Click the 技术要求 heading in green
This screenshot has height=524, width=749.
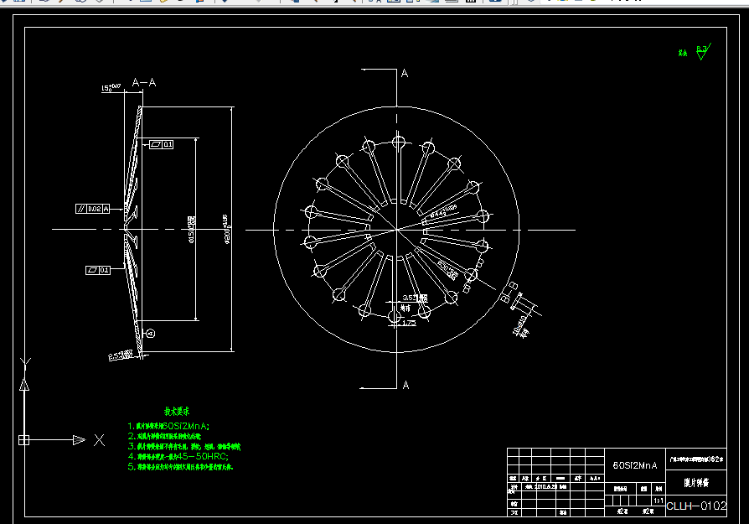pyautogui.click(x=177, y=411)
